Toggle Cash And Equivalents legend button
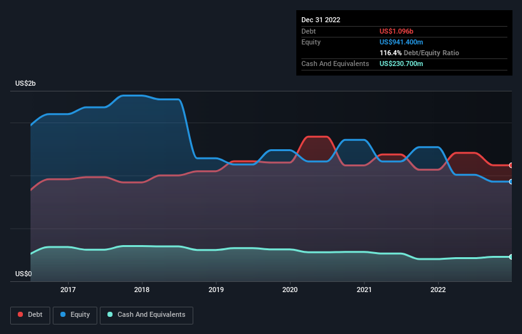Image resolution: width=522 pixels, height=334 pixels. click(x=146, y=315)
